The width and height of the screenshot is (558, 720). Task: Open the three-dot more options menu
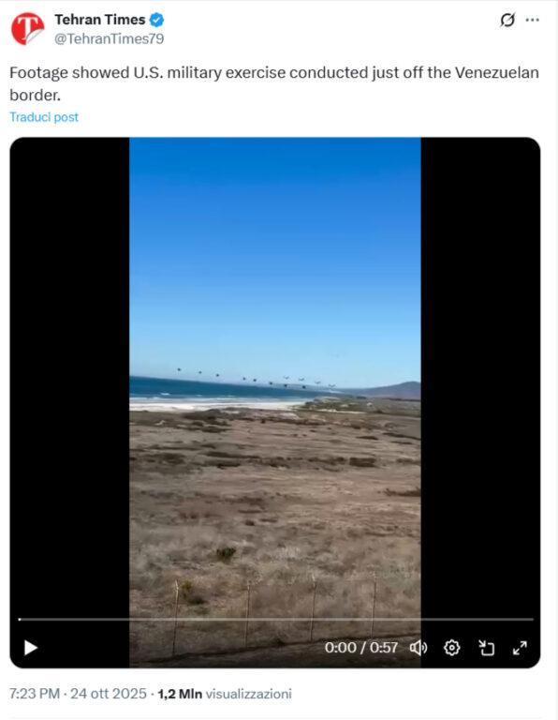pos(533,20)
